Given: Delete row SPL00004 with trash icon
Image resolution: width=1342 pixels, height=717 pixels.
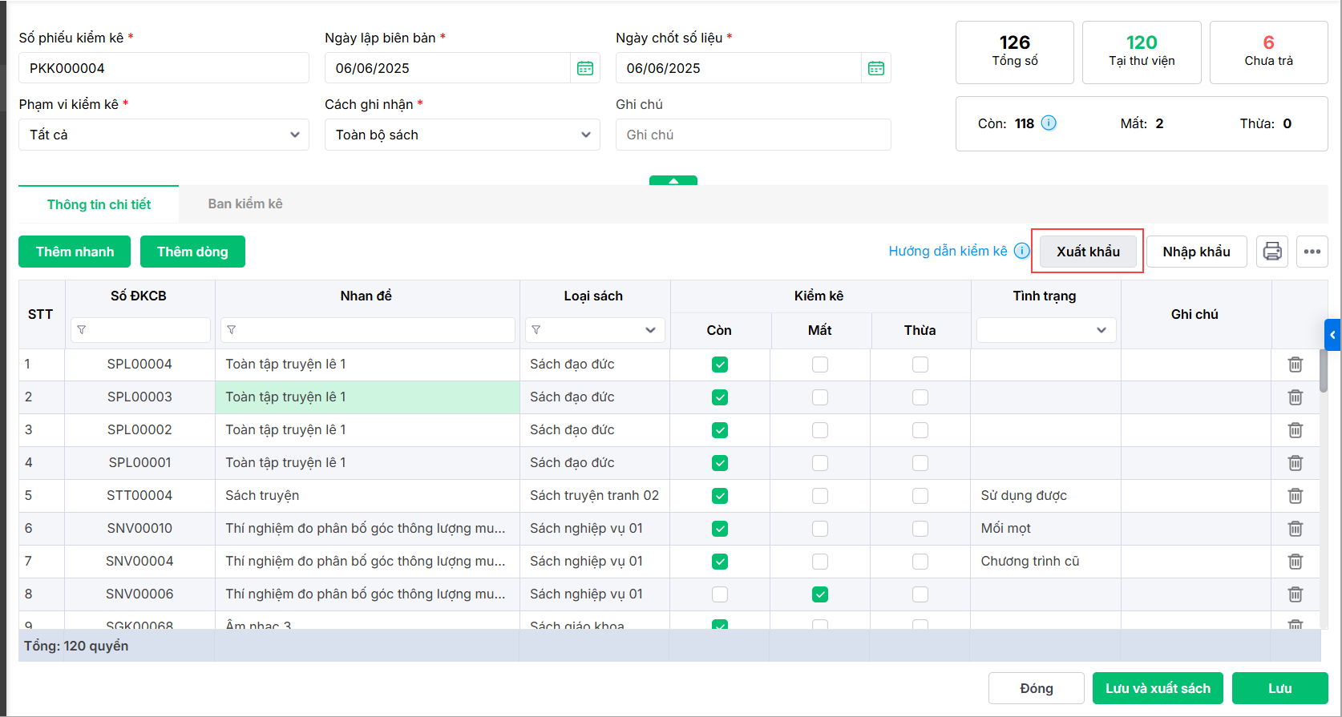Looking at the screenshot, I should pyautogui.click(x=1296, y=365).
